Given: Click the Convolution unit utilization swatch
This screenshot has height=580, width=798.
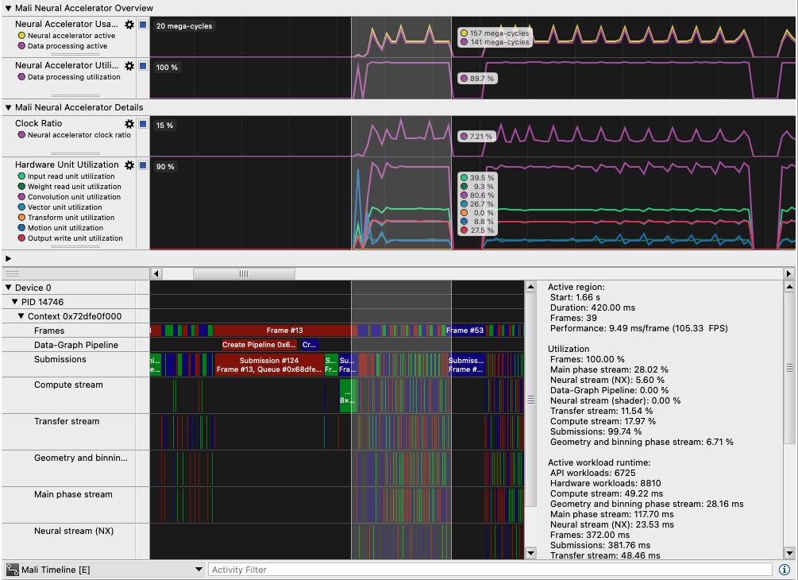Looking at the screenshot, I should pos(21,196).
